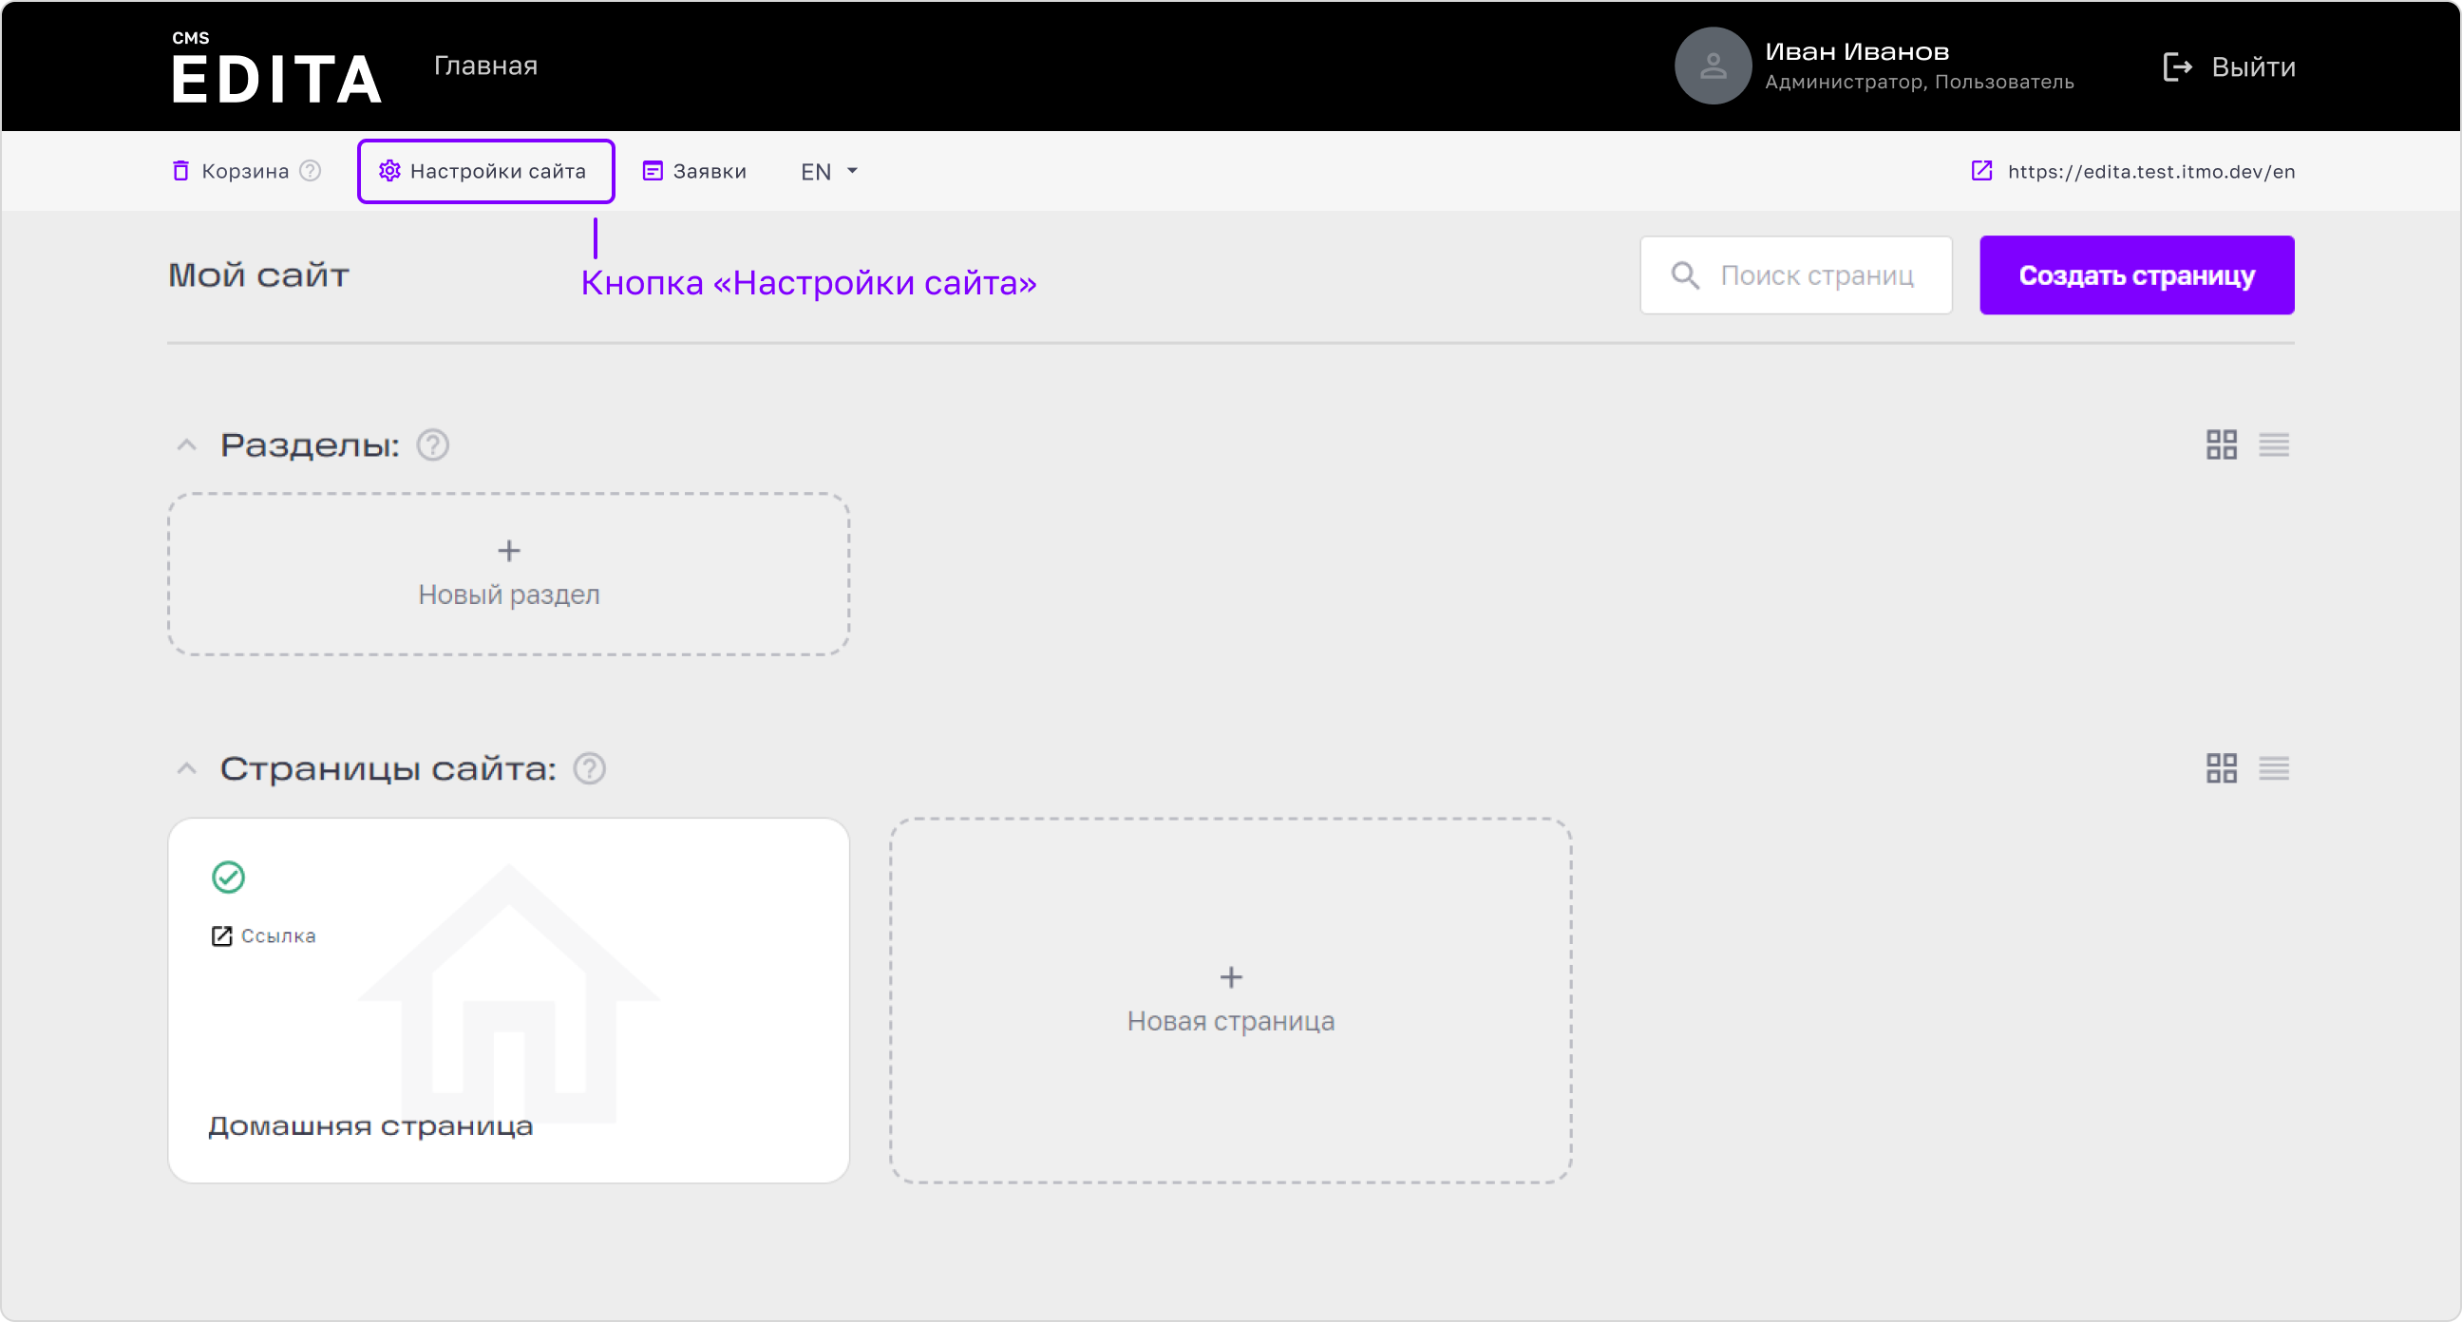Show help for Разделы heading
Screen dimensions: 2462x1322
pos(433,445)
